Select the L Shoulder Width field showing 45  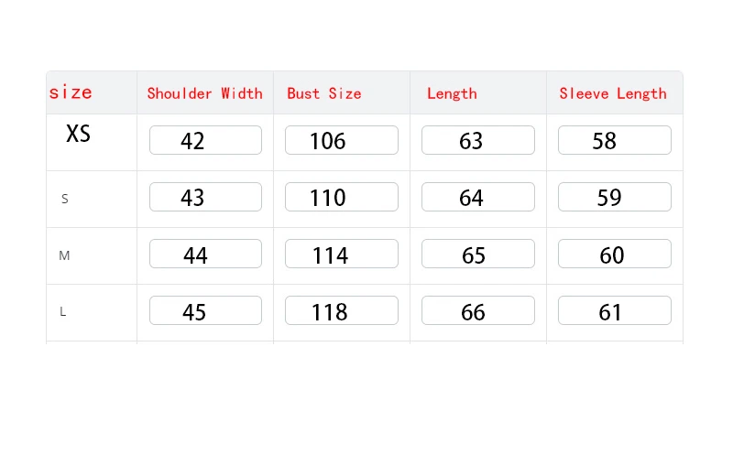[x=205, y=310]
